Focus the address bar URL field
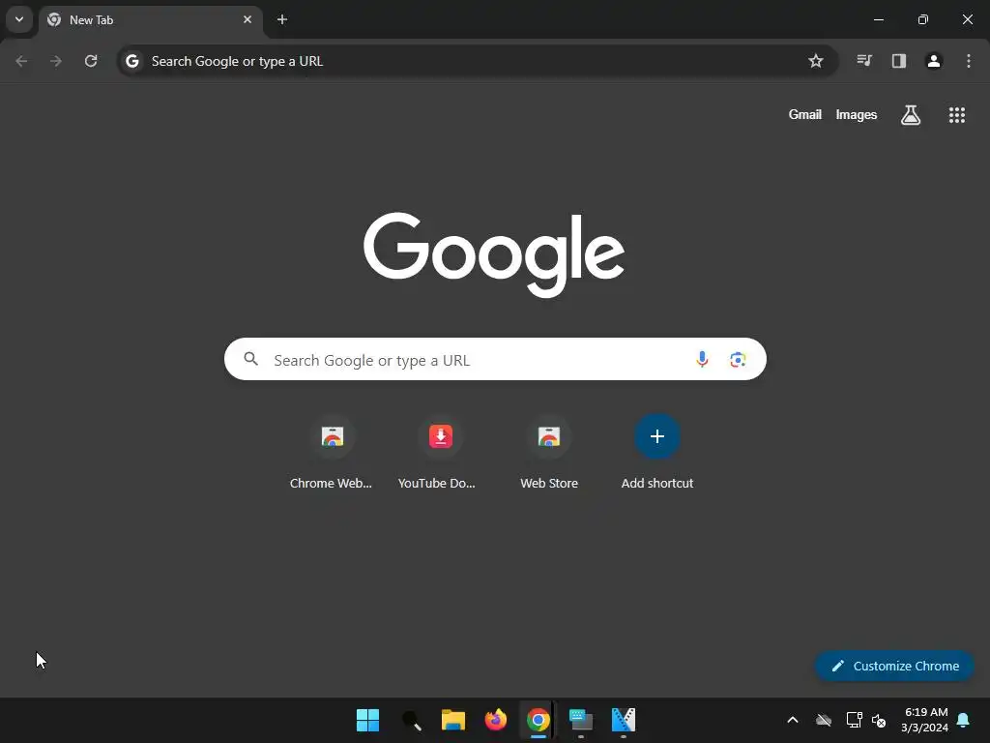 478,61
